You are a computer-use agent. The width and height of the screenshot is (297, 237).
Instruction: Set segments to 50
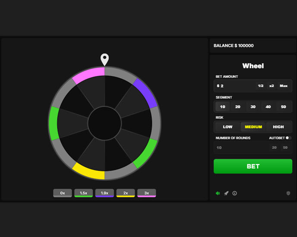tap(283, 107)
